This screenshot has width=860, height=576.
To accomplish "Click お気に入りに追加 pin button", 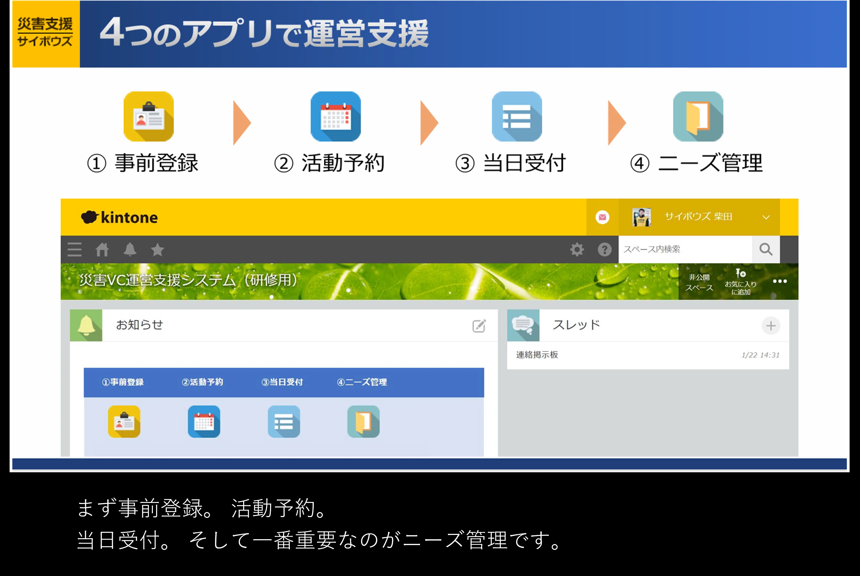I will point(740,282).
